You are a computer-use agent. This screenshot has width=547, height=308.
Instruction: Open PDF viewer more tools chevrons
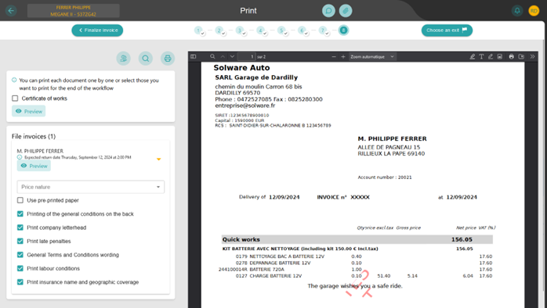532,57
